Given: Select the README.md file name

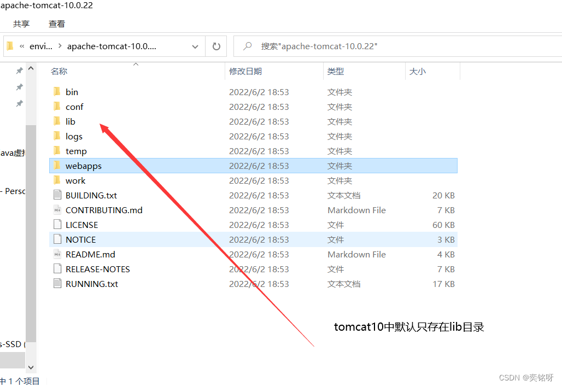Looking at the screenshot, I should pyautogui.click(x=90, y=254).
